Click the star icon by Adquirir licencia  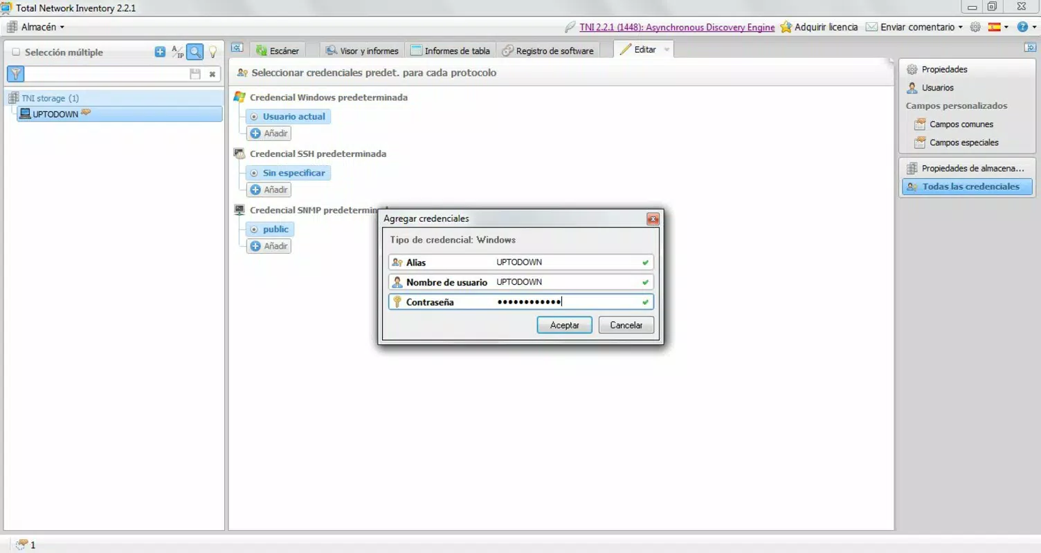786,27
